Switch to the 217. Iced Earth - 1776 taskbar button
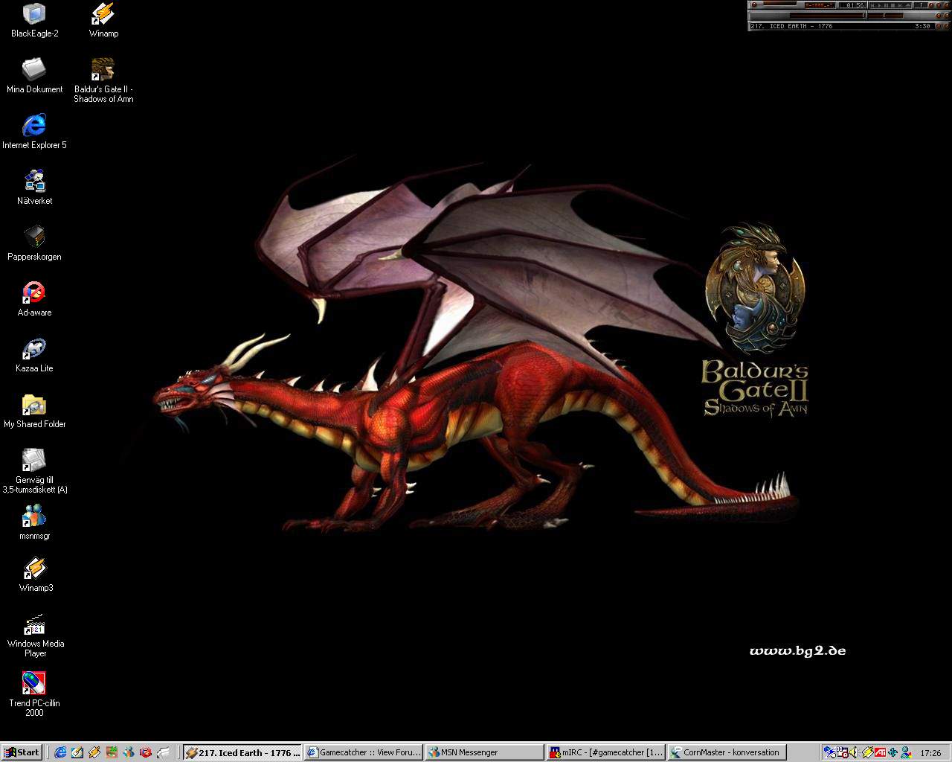Screen dimensions: 952x762 242,752
